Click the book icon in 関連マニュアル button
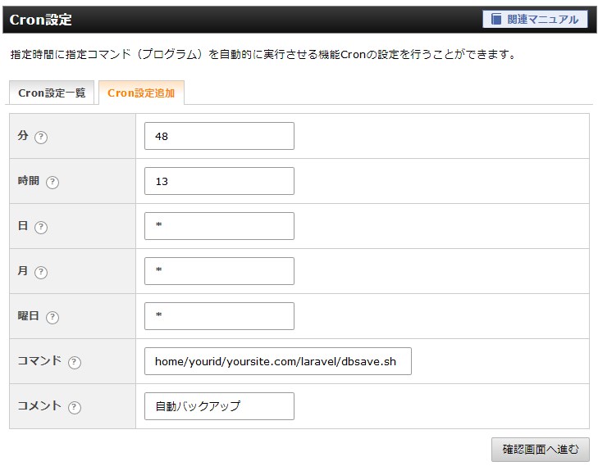598x466 pixels. point(496,20)
